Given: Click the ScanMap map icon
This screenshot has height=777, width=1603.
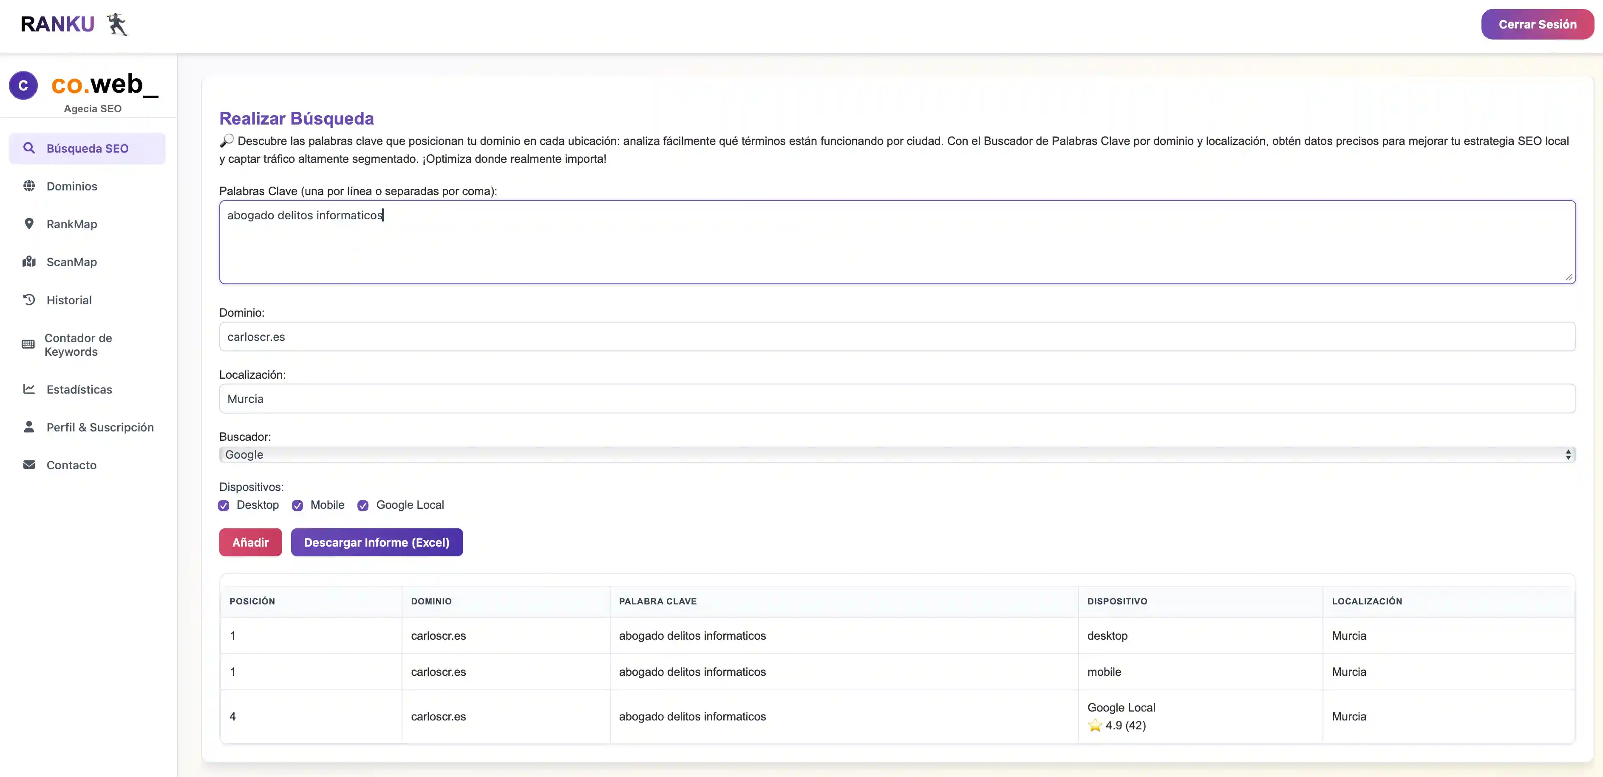Looking at the screenshot, I should pyautogui.click(x=28, y=262).
